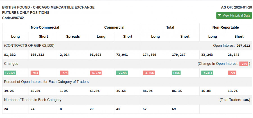Click the Code-096742 text
This screenshot has width=253, height=118.
point(13,18)
